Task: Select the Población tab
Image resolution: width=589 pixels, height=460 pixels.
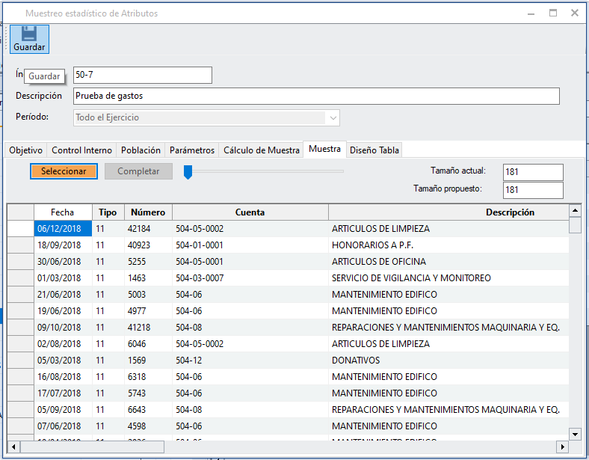Action: [x=141, y=150]
